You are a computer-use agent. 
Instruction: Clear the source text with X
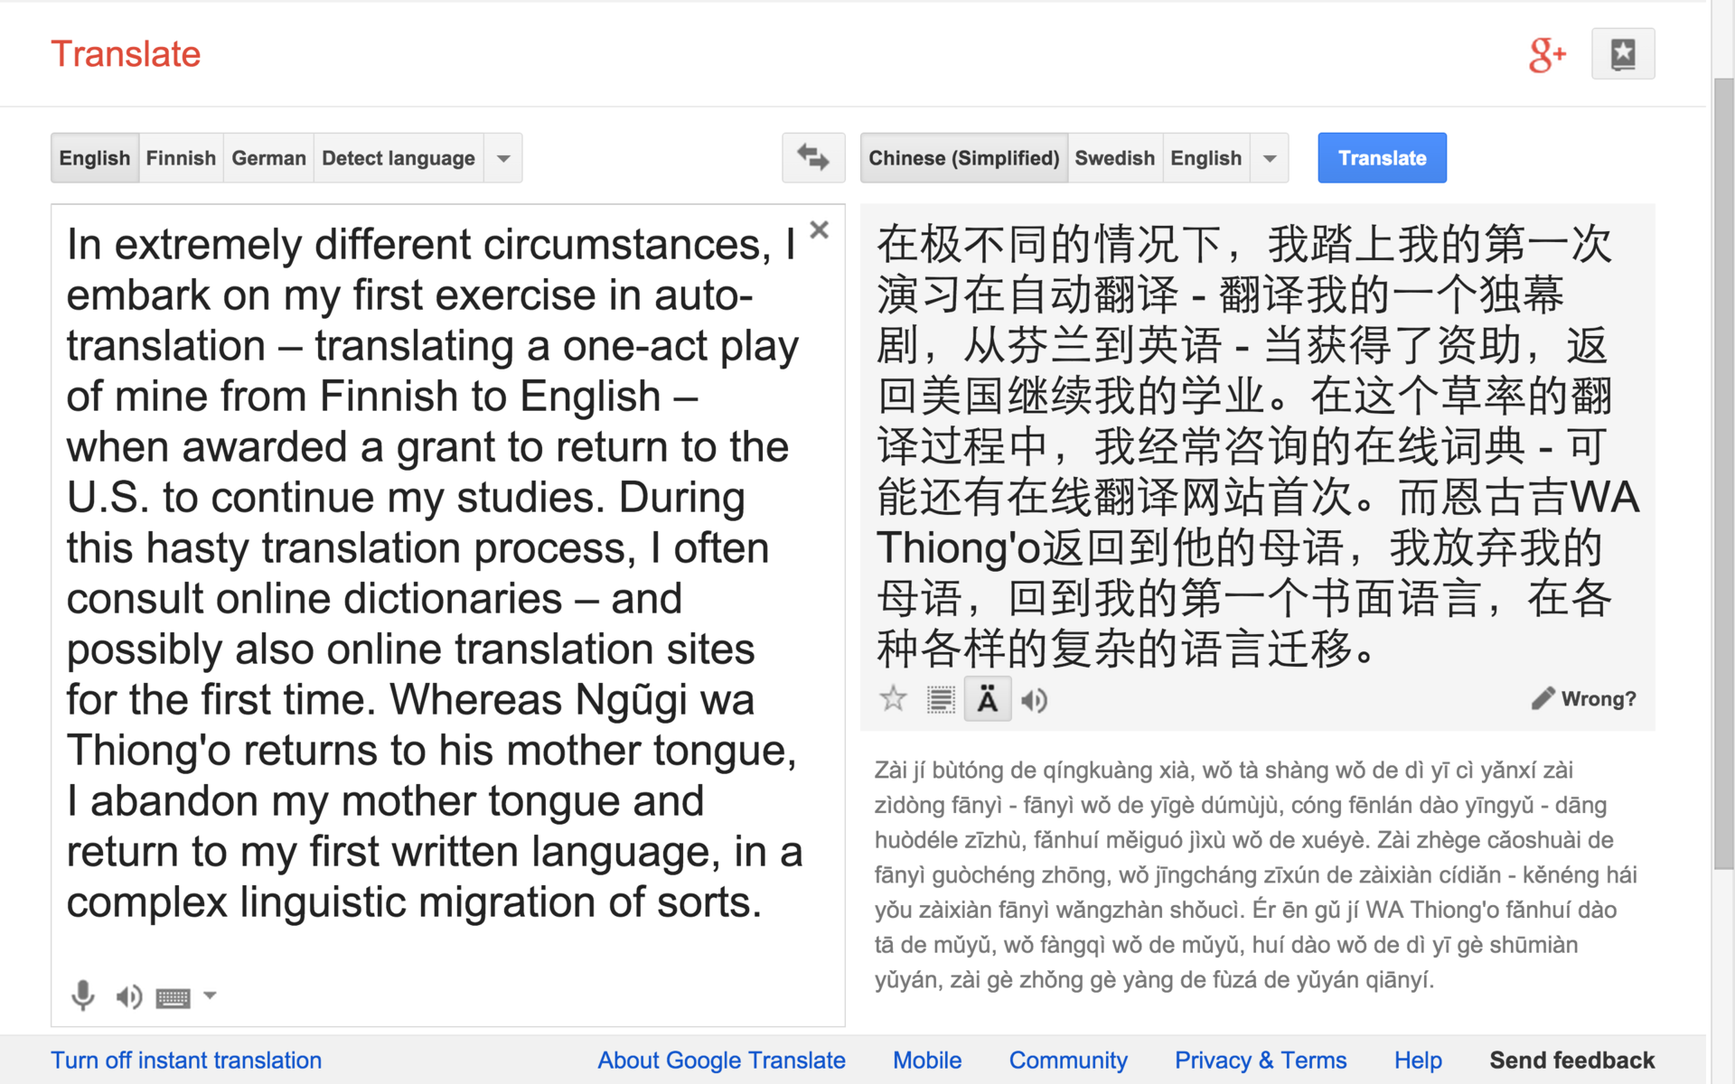coord(819,230)
